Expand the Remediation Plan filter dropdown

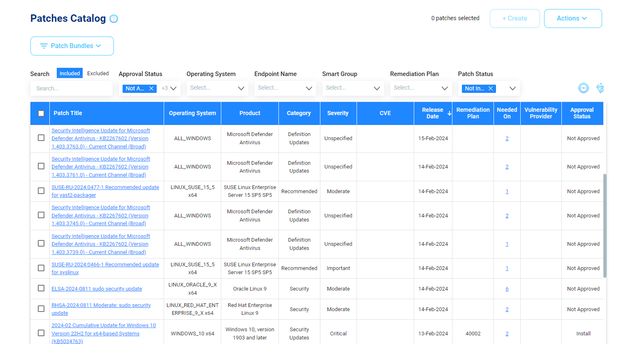pyautogui.click(x=445, y=88)
